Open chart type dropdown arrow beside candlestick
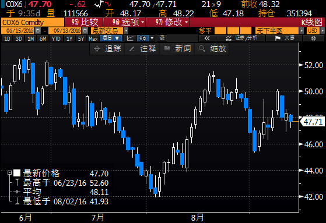The width and height of the screenshot is (326, 223). tap(152, 38)
